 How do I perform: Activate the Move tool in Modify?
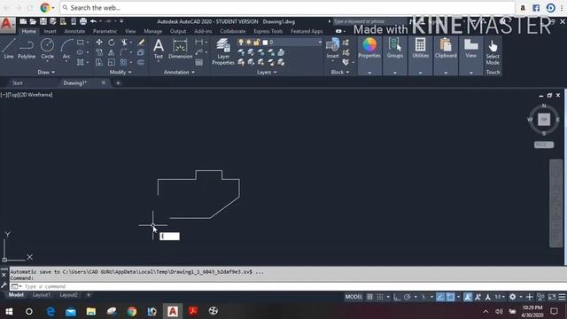[x=99, y=43]
